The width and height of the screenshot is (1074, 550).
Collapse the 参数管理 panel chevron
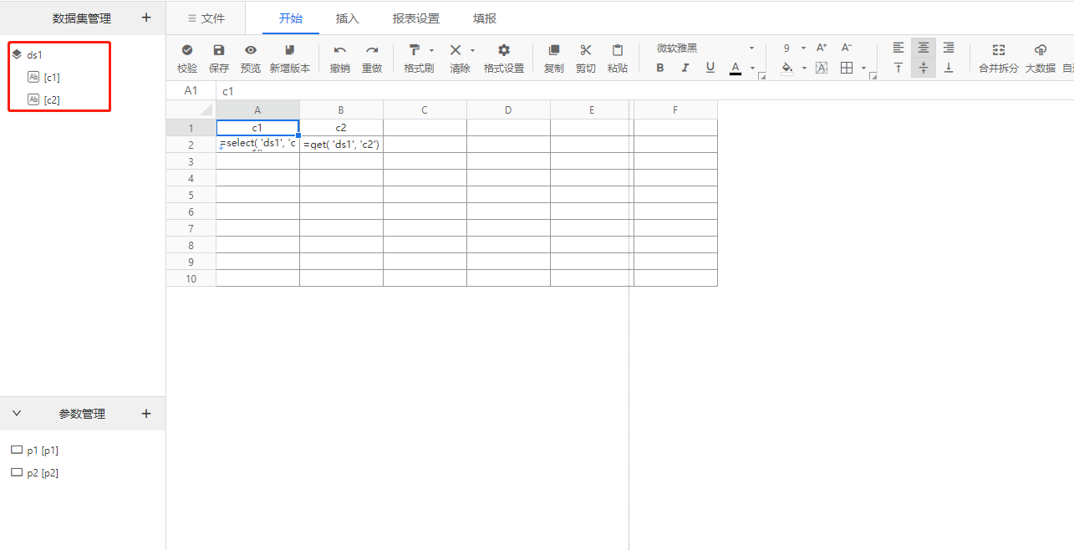(17, 414)
